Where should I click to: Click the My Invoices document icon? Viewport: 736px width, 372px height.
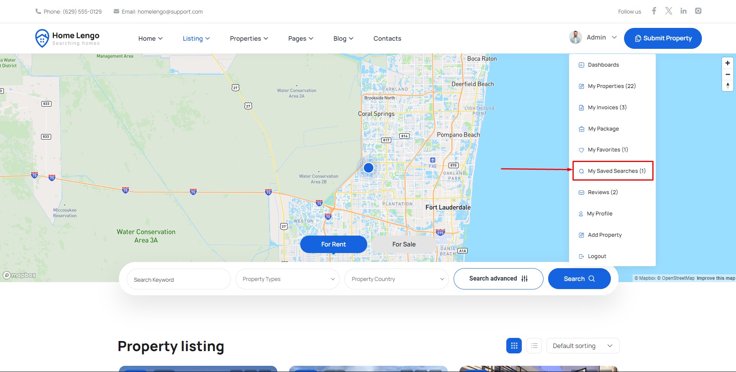[x=581, y=108]
